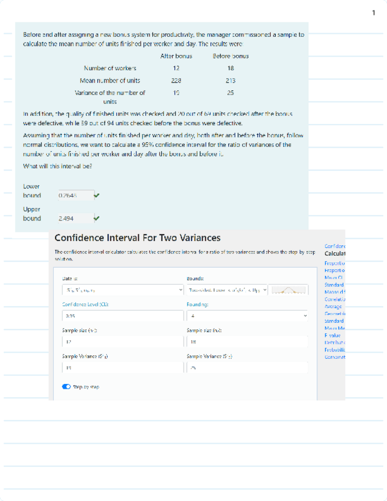This screenshot has width=387, height=501.
Task: Click the page number 1
Action: [373, 13]
